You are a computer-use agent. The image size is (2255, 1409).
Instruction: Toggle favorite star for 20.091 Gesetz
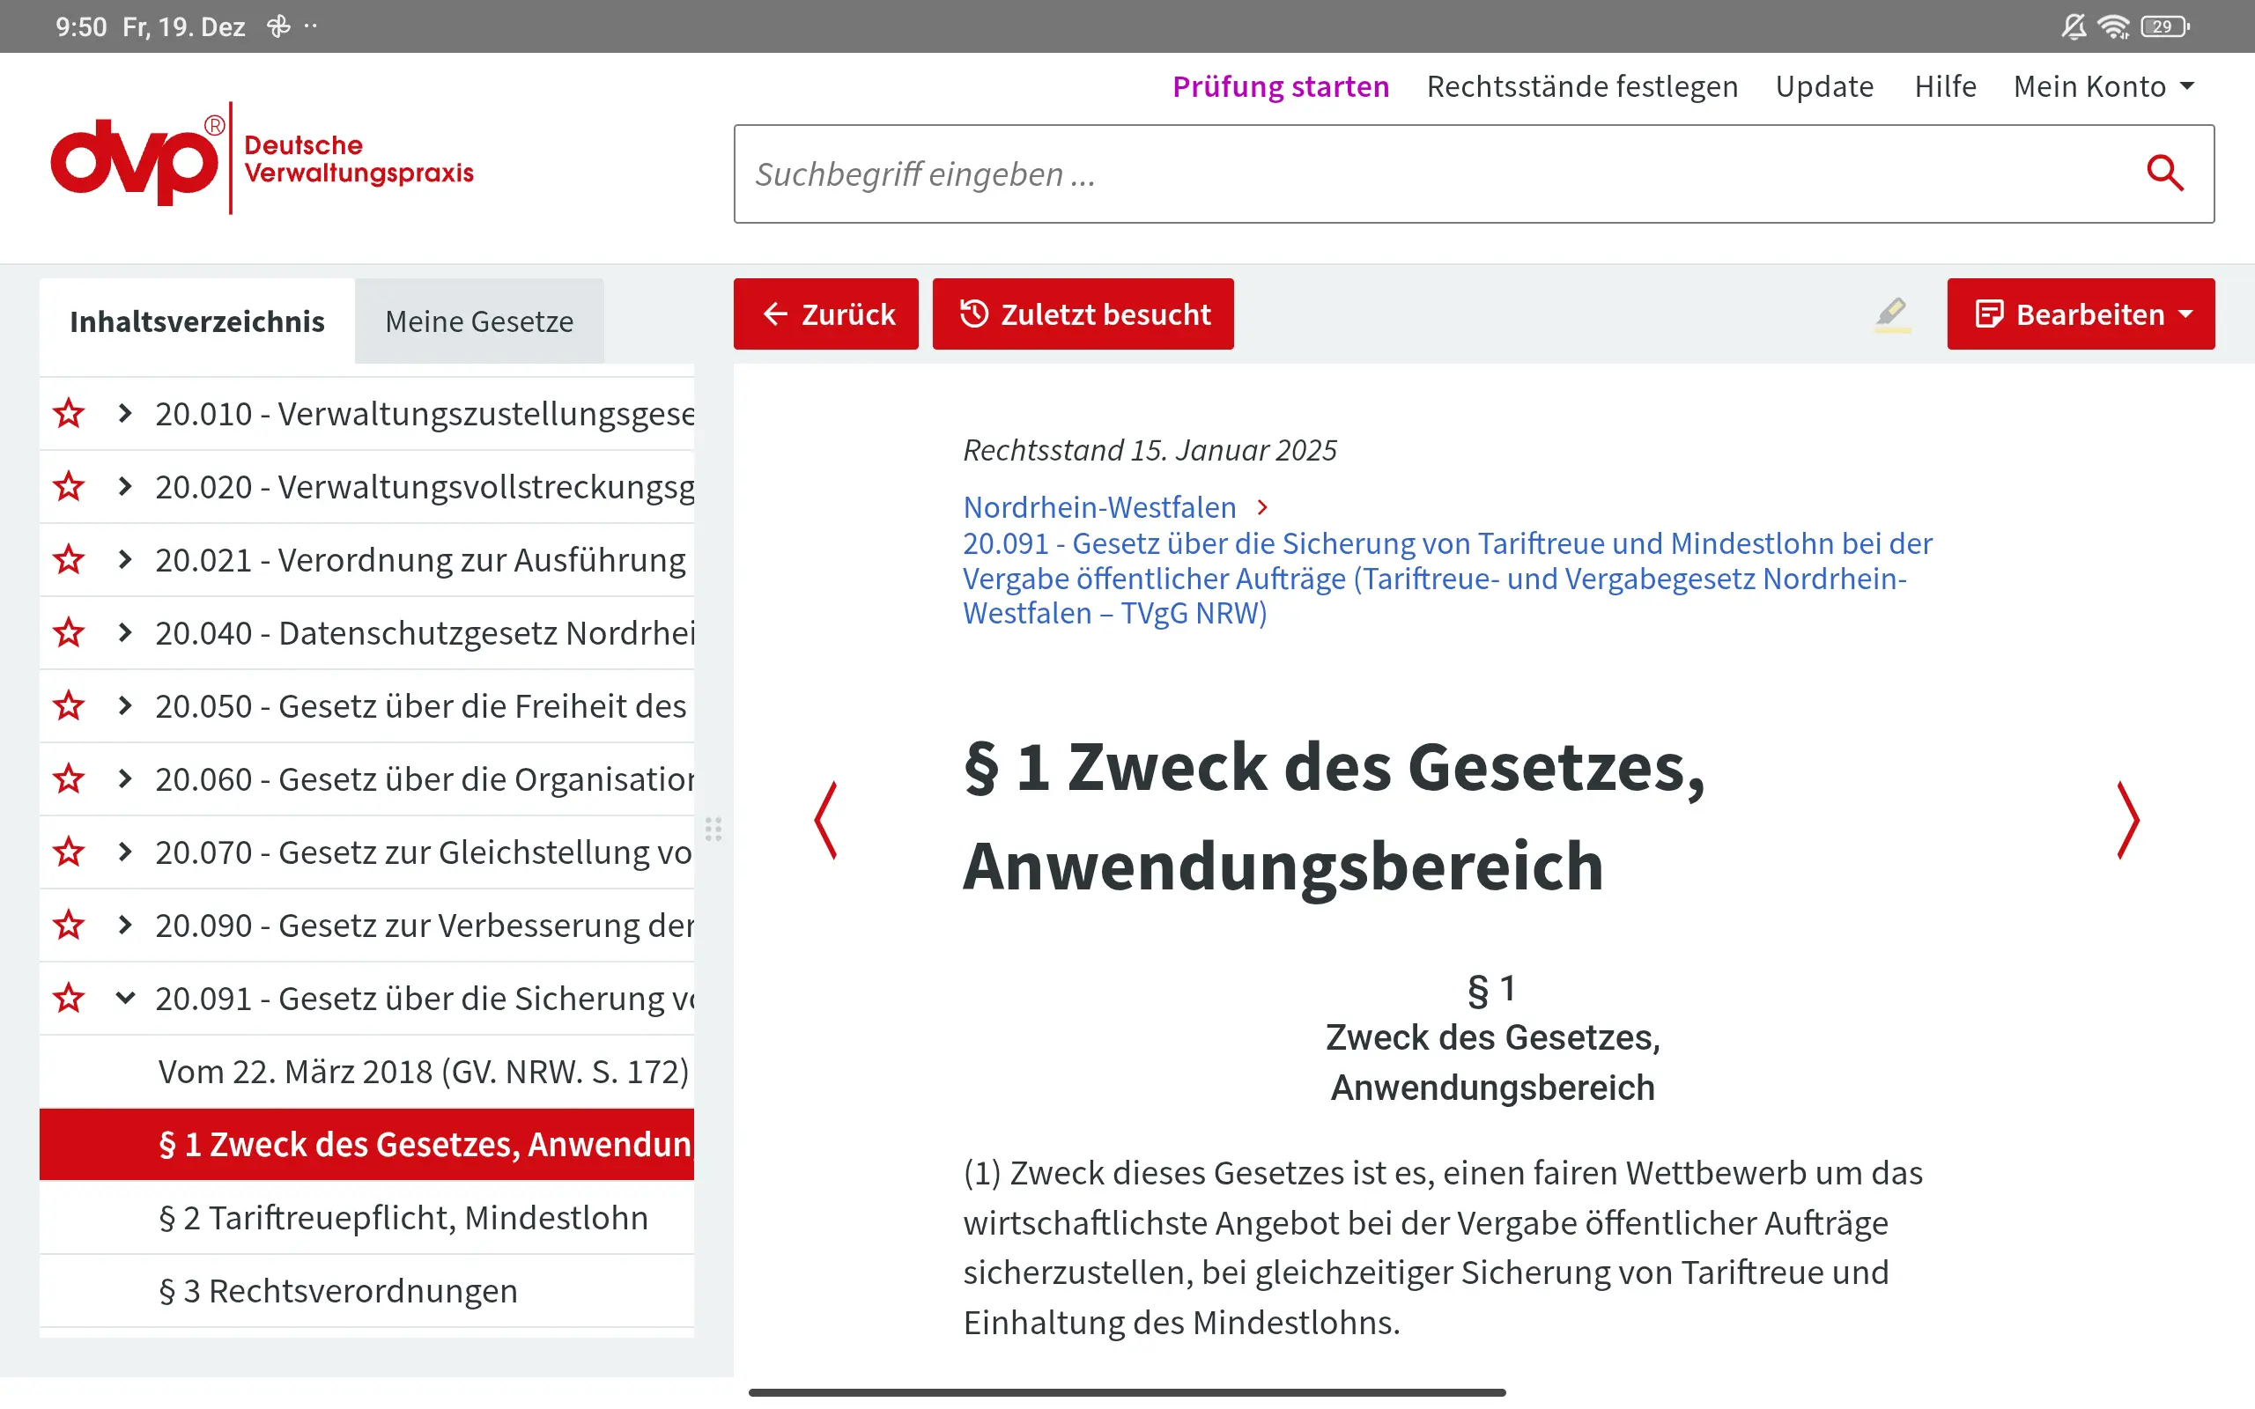[x=69, y=998]
